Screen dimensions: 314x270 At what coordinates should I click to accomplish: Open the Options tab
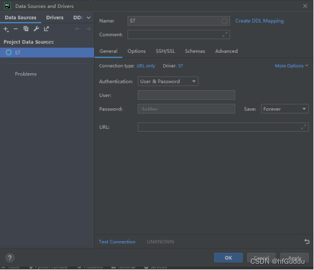tap(137, 51)
